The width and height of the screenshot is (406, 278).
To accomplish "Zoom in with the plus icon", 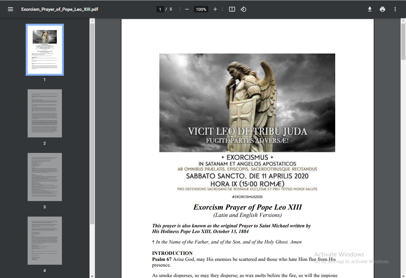I will pyautogui.click(x=215, y=9).
